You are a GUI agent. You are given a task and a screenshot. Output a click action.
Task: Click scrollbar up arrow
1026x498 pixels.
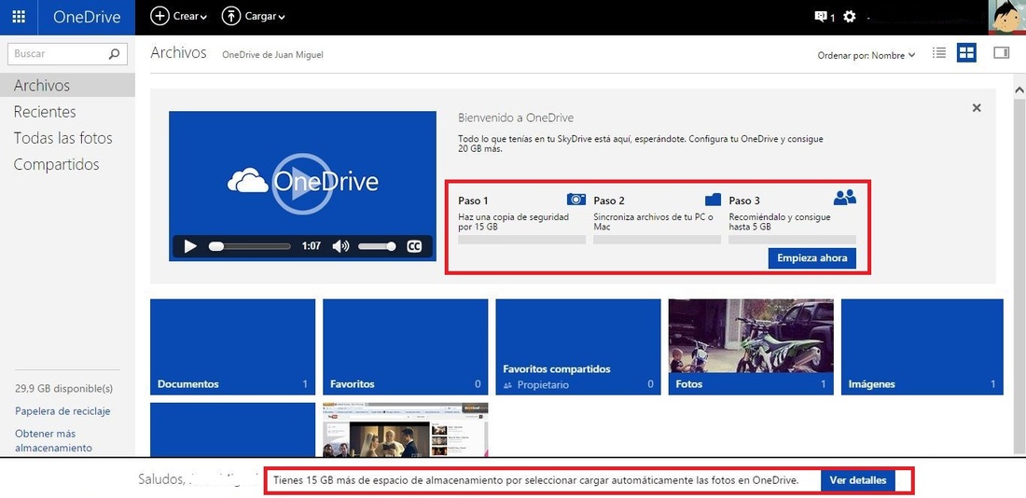click(1019, 89)
